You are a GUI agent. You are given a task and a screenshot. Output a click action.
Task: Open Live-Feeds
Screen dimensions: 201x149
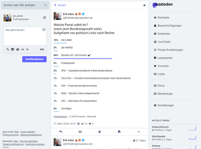point(162,42)
